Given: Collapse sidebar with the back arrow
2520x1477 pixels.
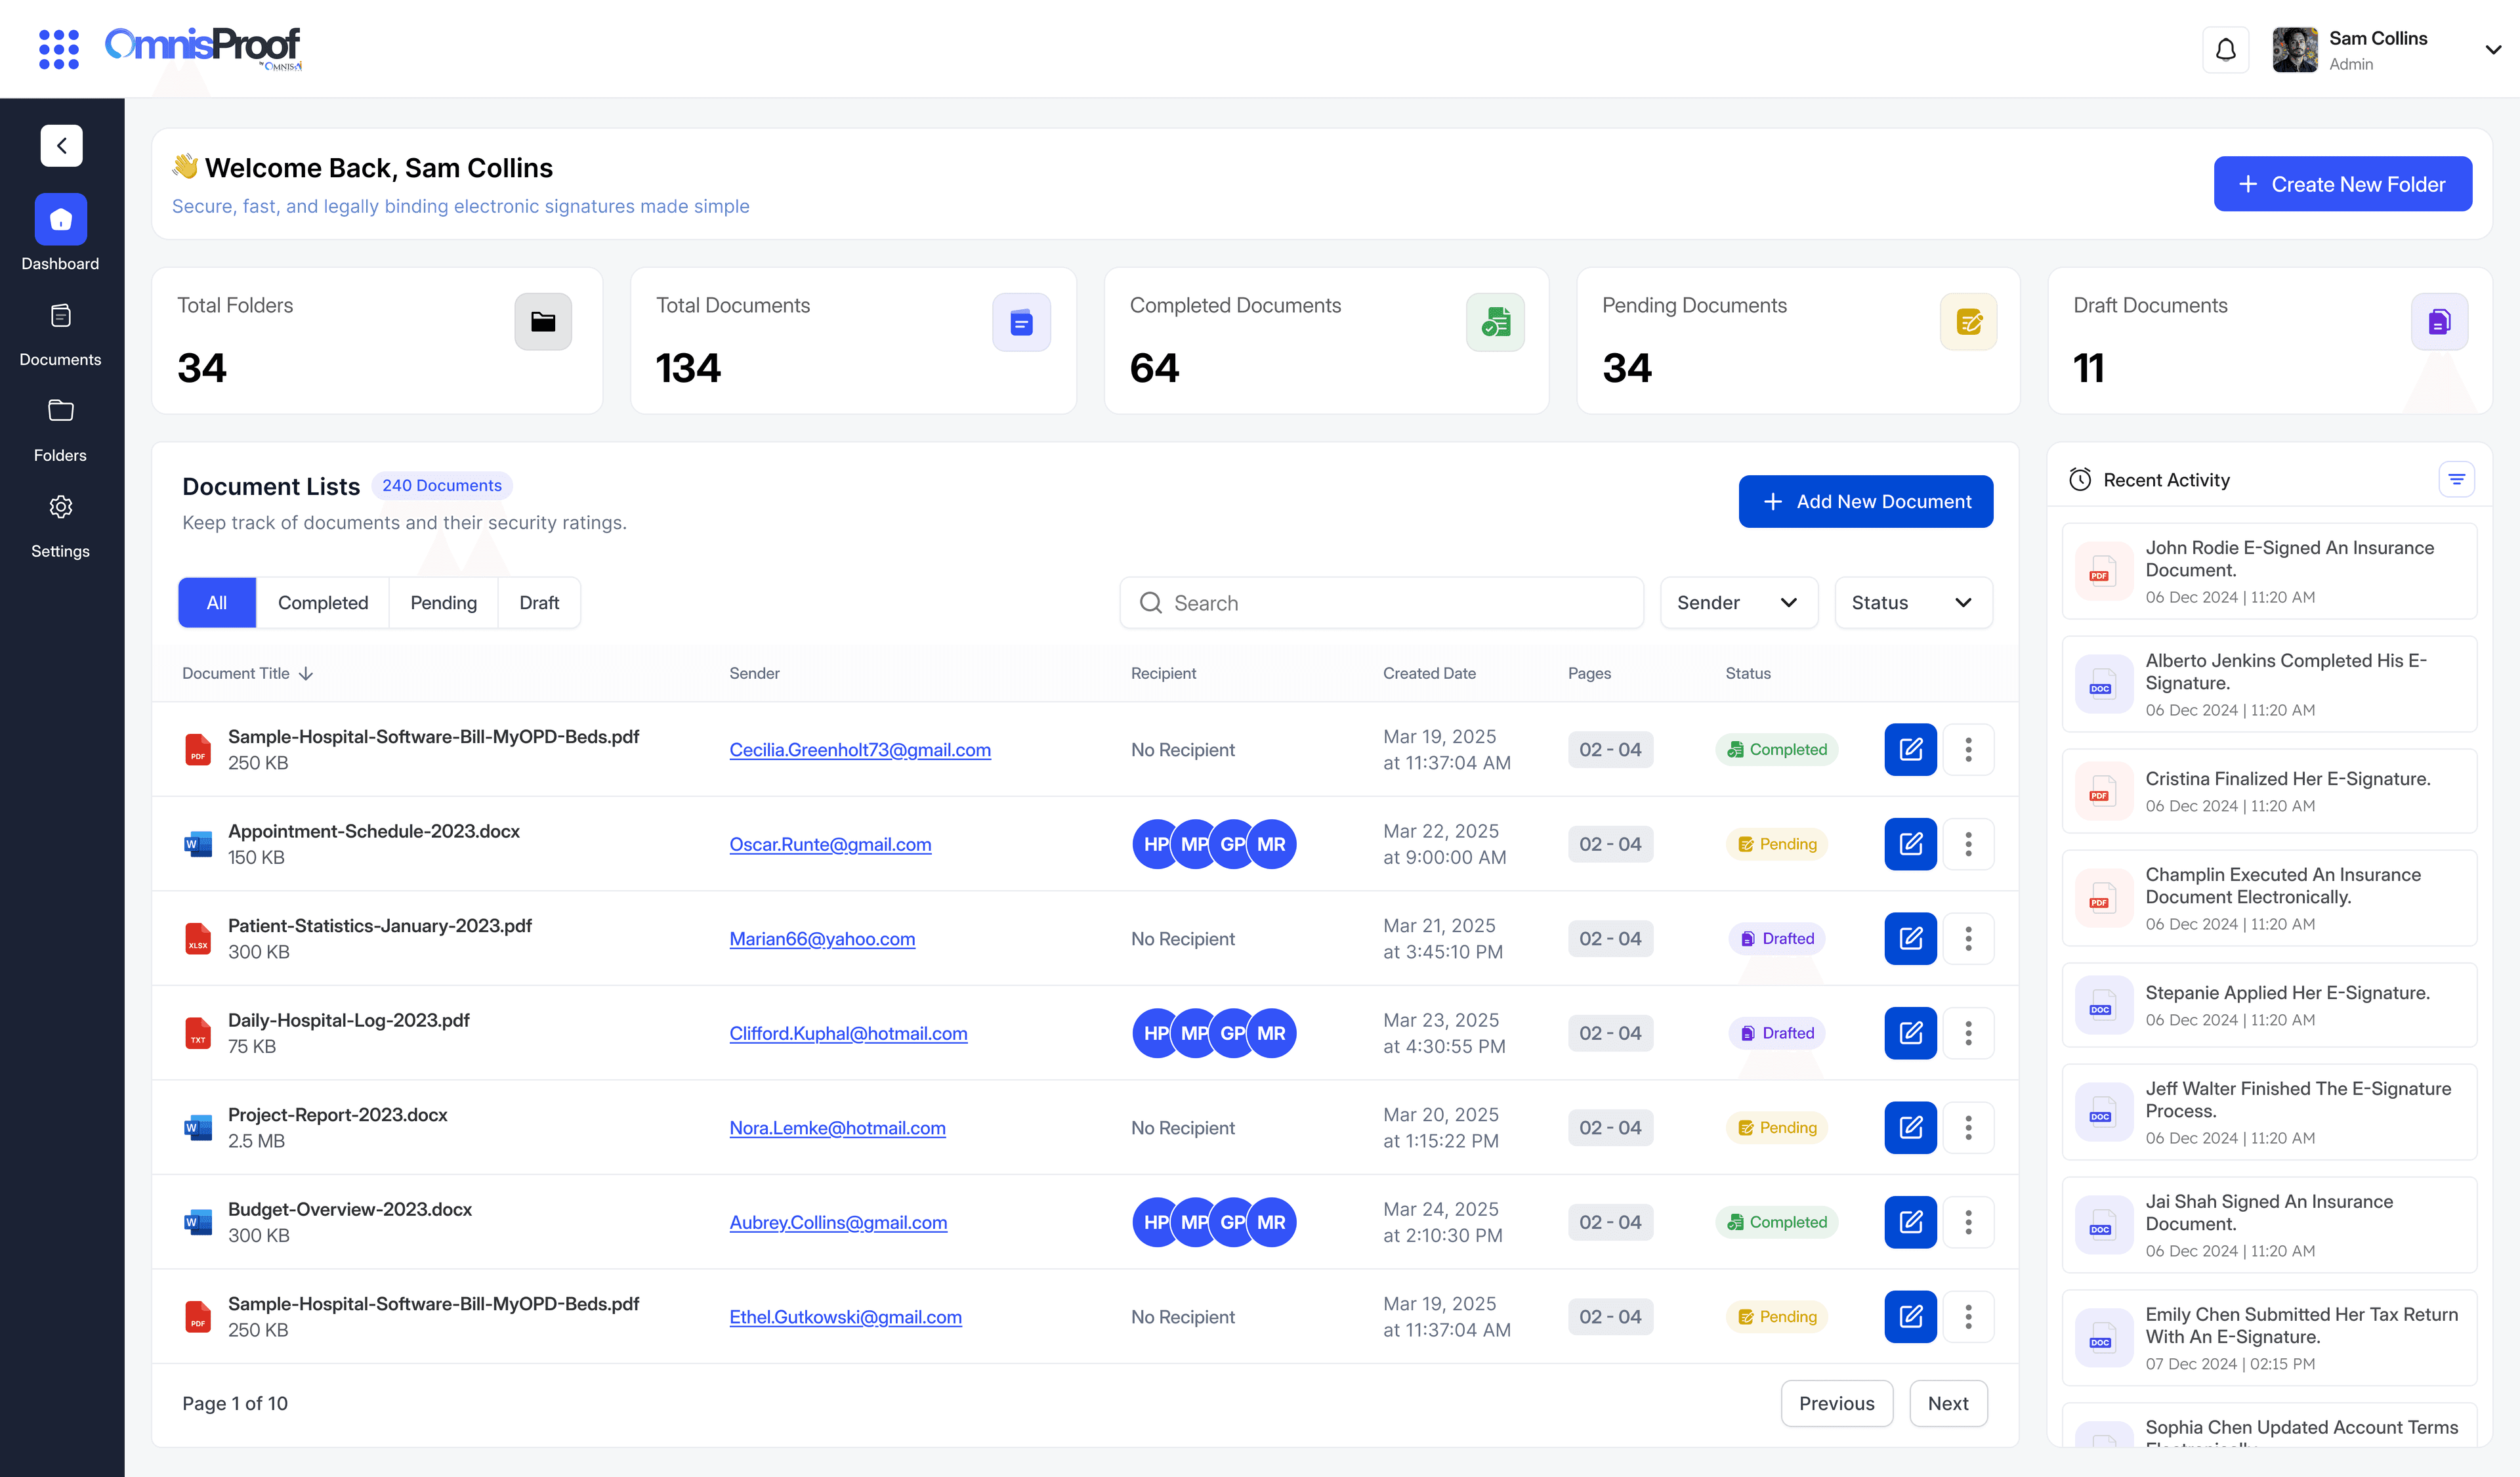Looking at the screenshot, I should click(61, 146).
